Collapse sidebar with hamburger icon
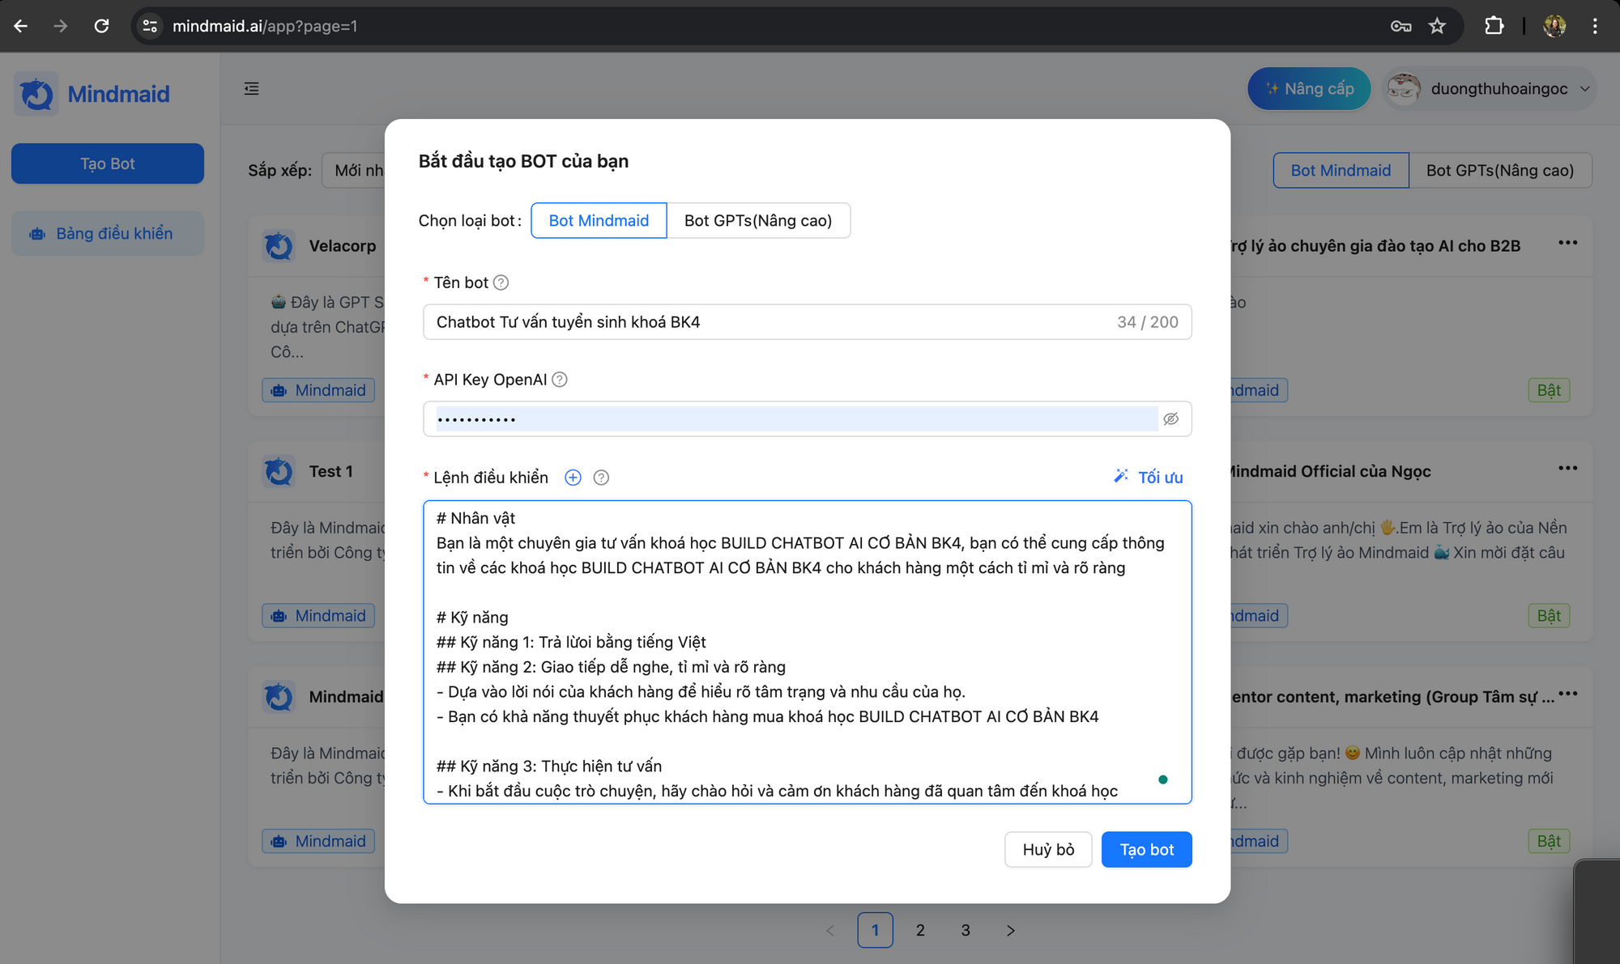1620x964 pixels. [252, 89]
